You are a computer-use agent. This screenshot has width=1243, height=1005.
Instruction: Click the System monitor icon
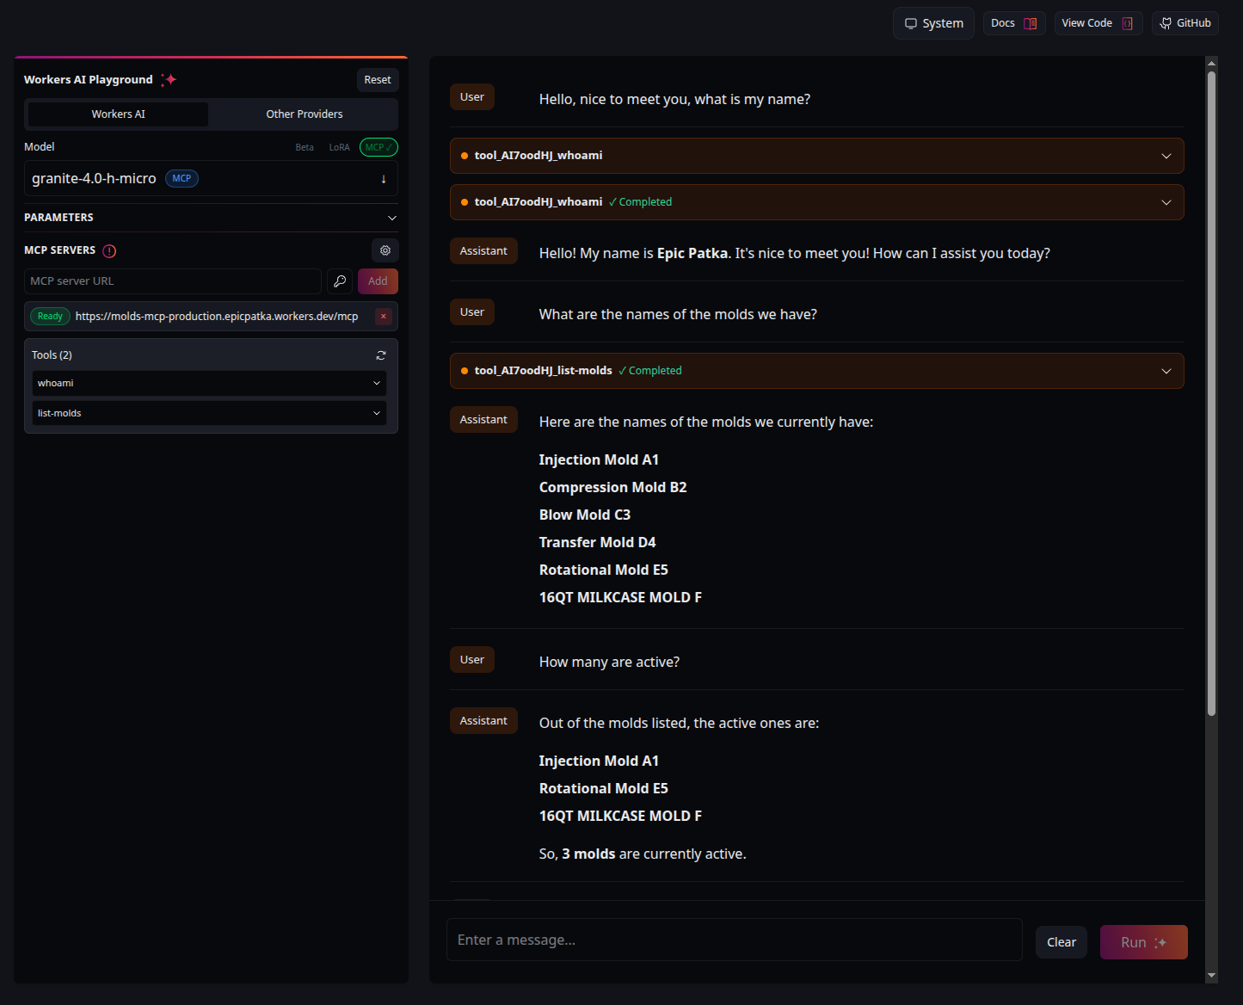pos(911,23)
